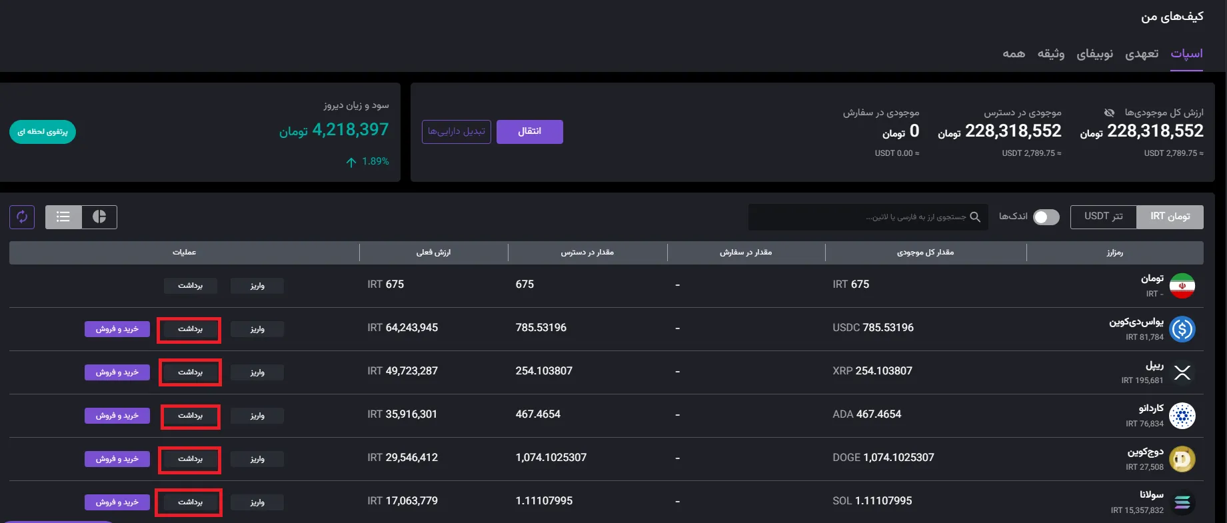Hide total balance with eye icon

(1109, 113)
